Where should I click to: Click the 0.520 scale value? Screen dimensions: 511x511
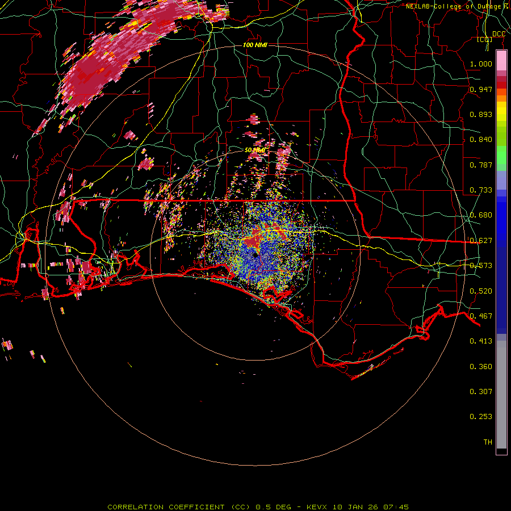click(x=481, y=291)
